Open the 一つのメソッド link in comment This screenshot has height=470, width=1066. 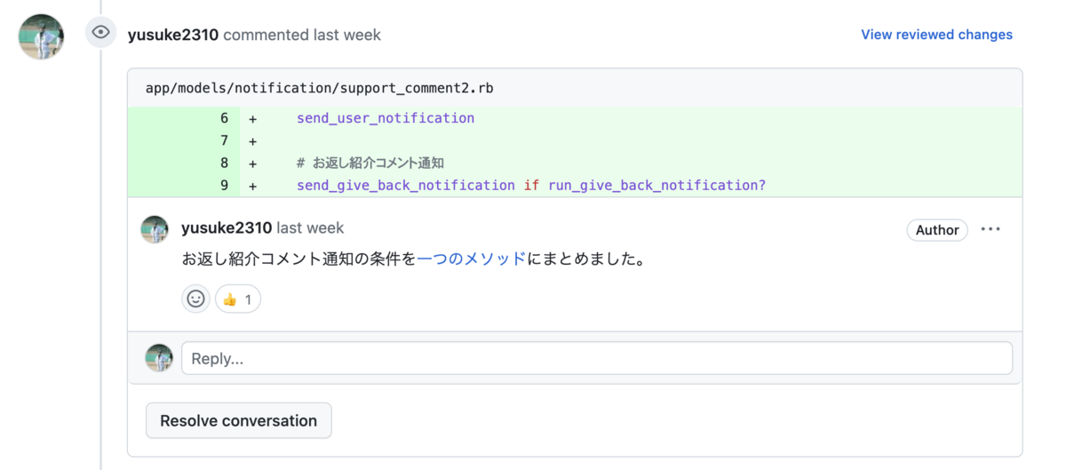pos(471,259)
